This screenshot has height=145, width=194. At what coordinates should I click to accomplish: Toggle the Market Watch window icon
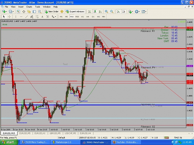tap(18, 11)
